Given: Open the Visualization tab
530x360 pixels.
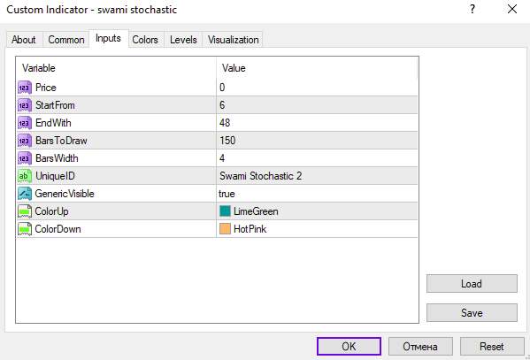Looking at the screenshot, I should coord(234,40).
